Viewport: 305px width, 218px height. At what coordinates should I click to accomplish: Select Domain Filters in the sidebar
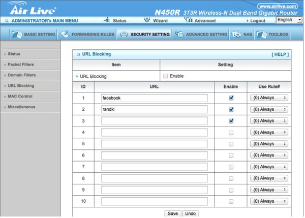click(x=21, y=75)
